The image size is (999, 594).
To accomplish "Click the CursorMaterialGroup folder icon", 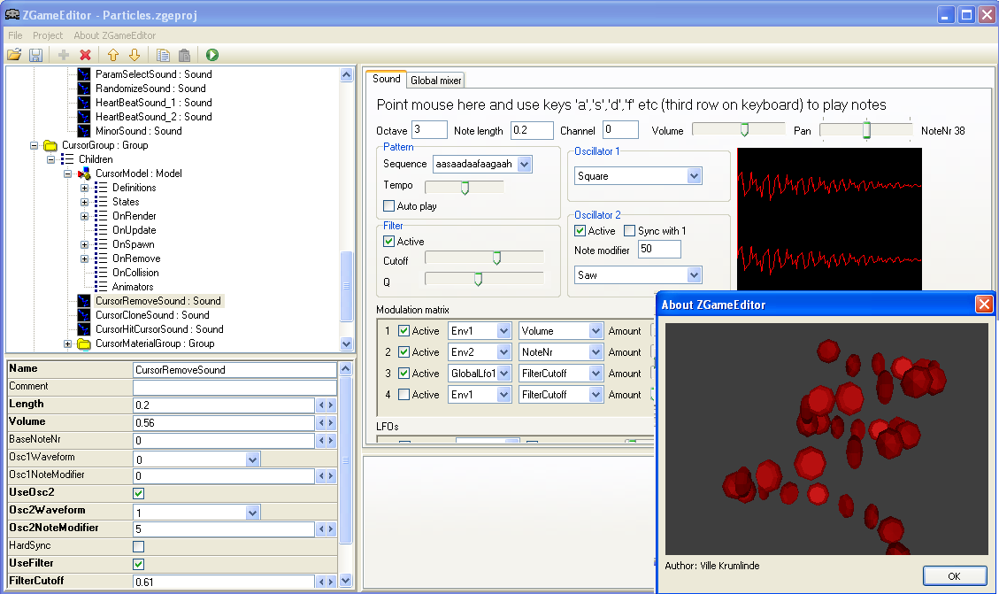I will point(84,343).
